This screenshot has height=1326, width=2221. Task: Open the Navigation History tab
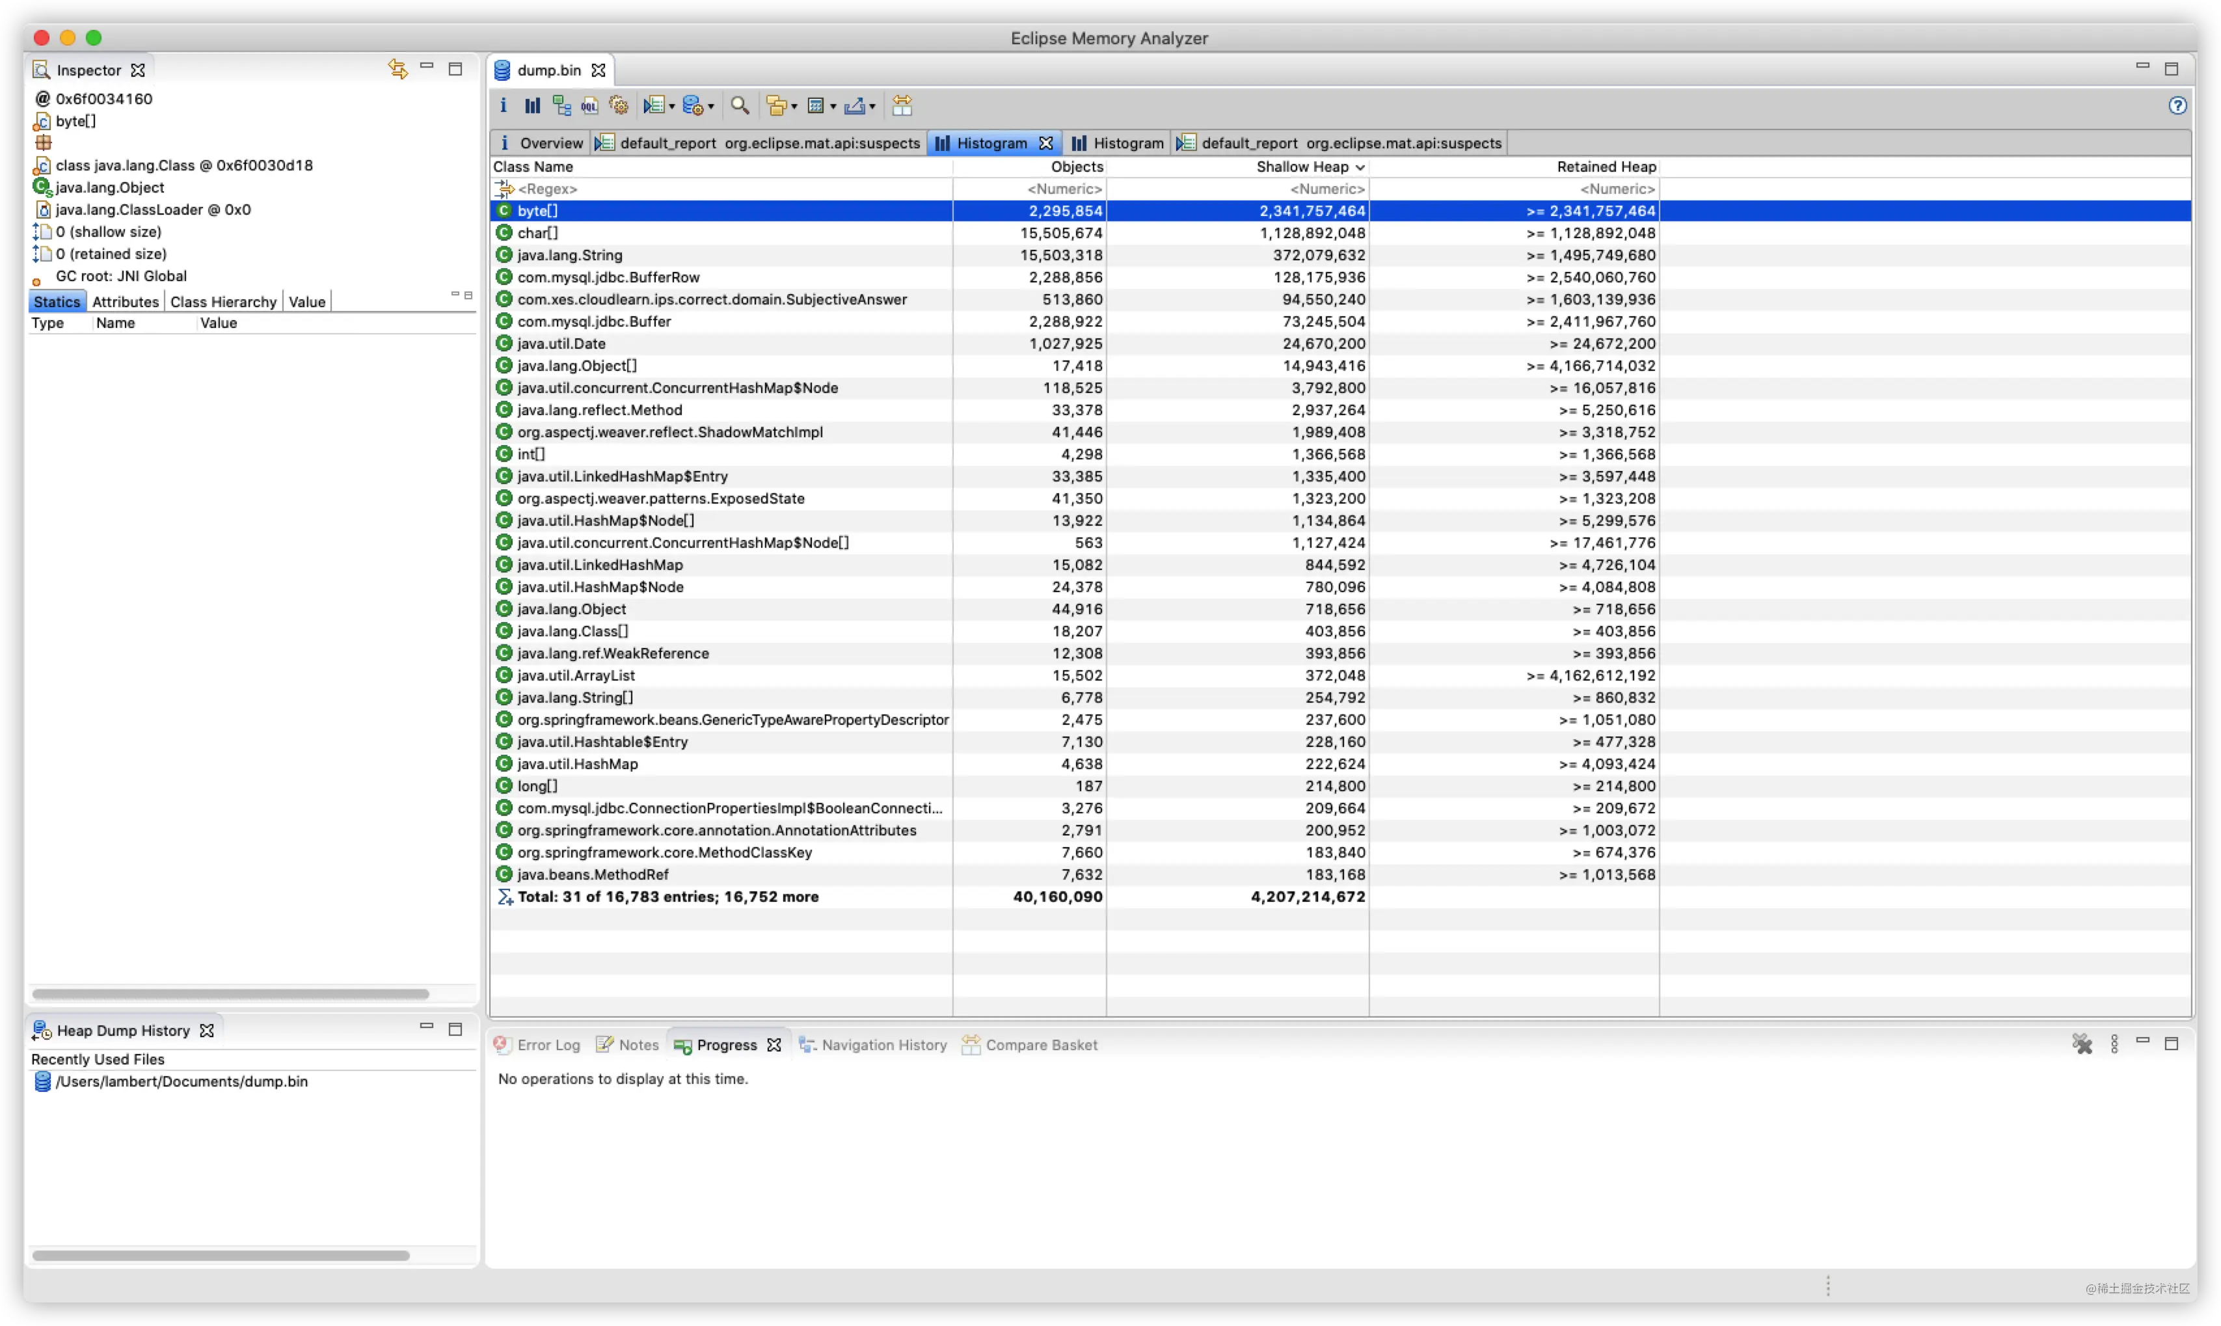pos(873,1044)
